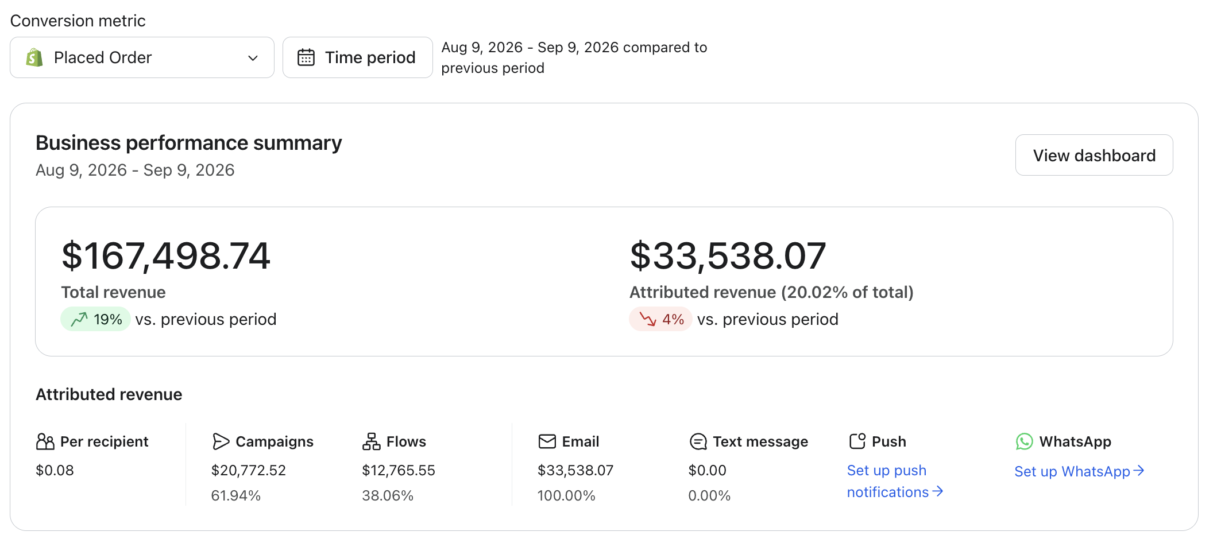Click Attributed revenue (20.02% of total) label

tap(771, 292)
